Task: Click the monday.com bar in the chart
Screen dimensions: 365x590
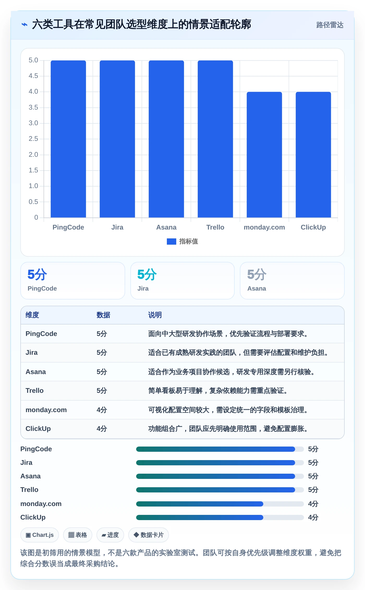Action: click(264, 155)
